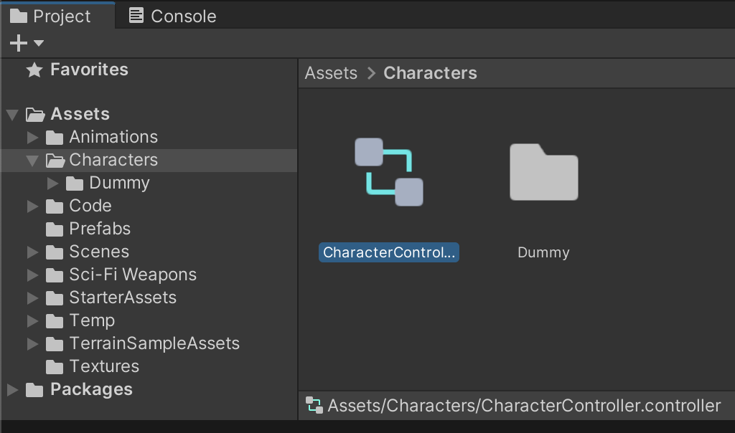Click Assets in the breadcrumb path
The width and height of the screenshot is (735, 433).
pos(331,73)
